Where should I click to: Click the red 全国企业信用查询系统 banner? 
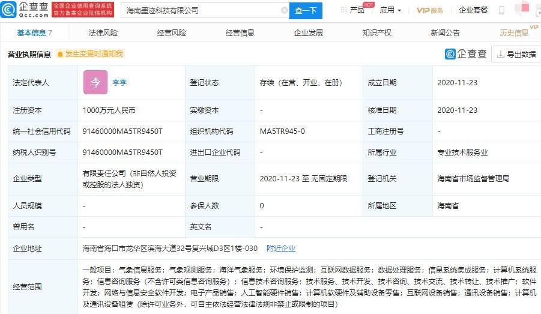[83, 10]
